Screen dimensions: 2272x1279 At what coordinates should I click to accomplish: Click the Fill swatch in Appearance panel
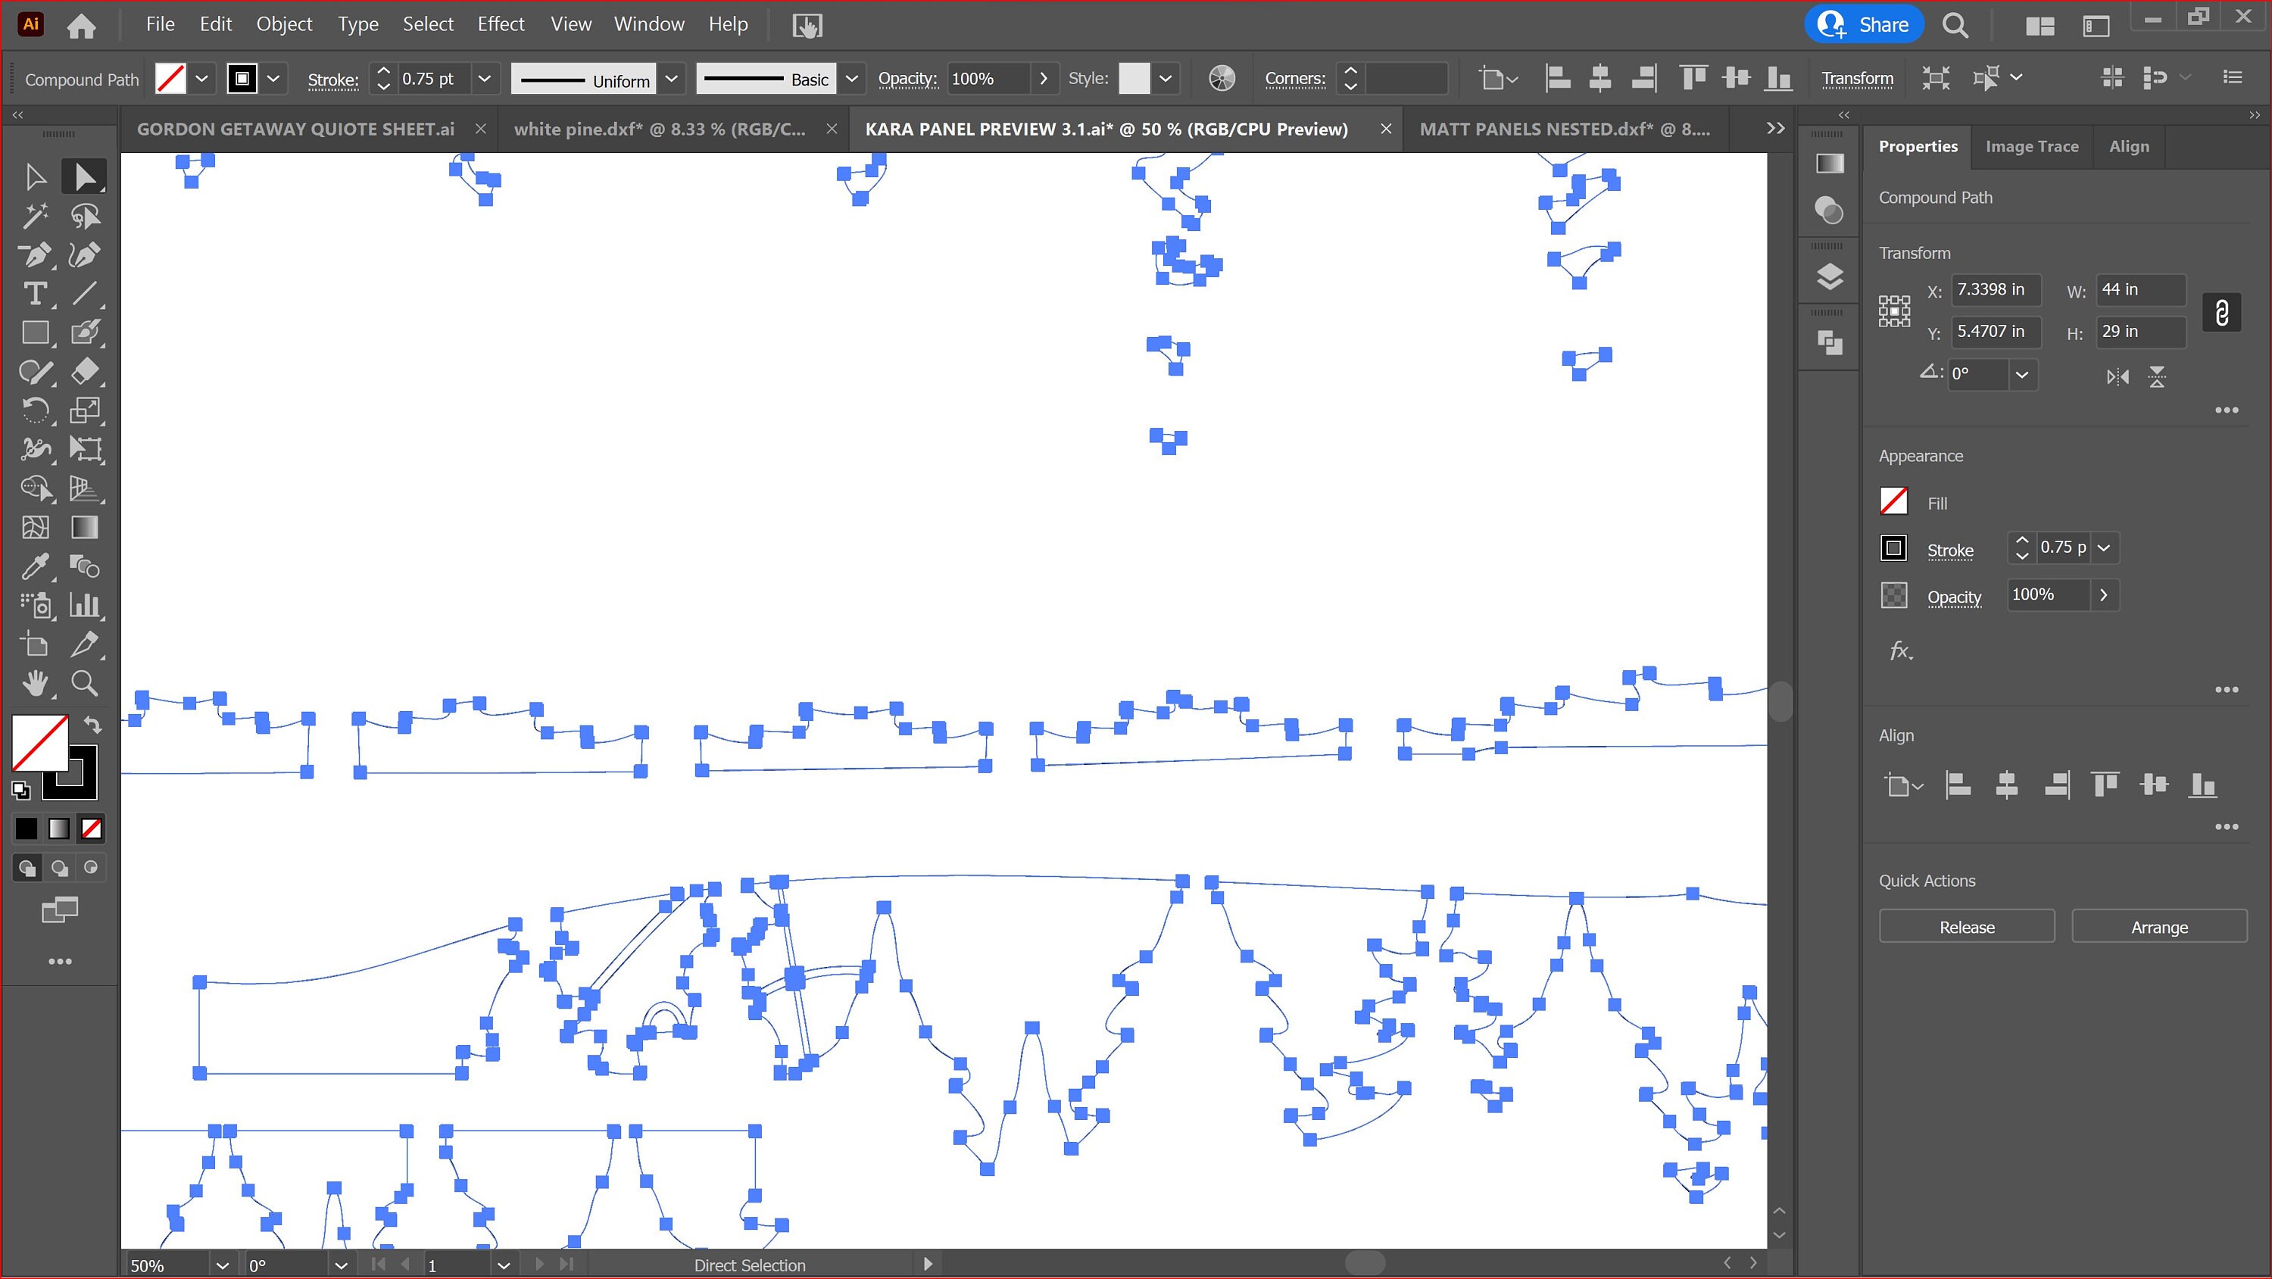click(x=1893, y=501)
